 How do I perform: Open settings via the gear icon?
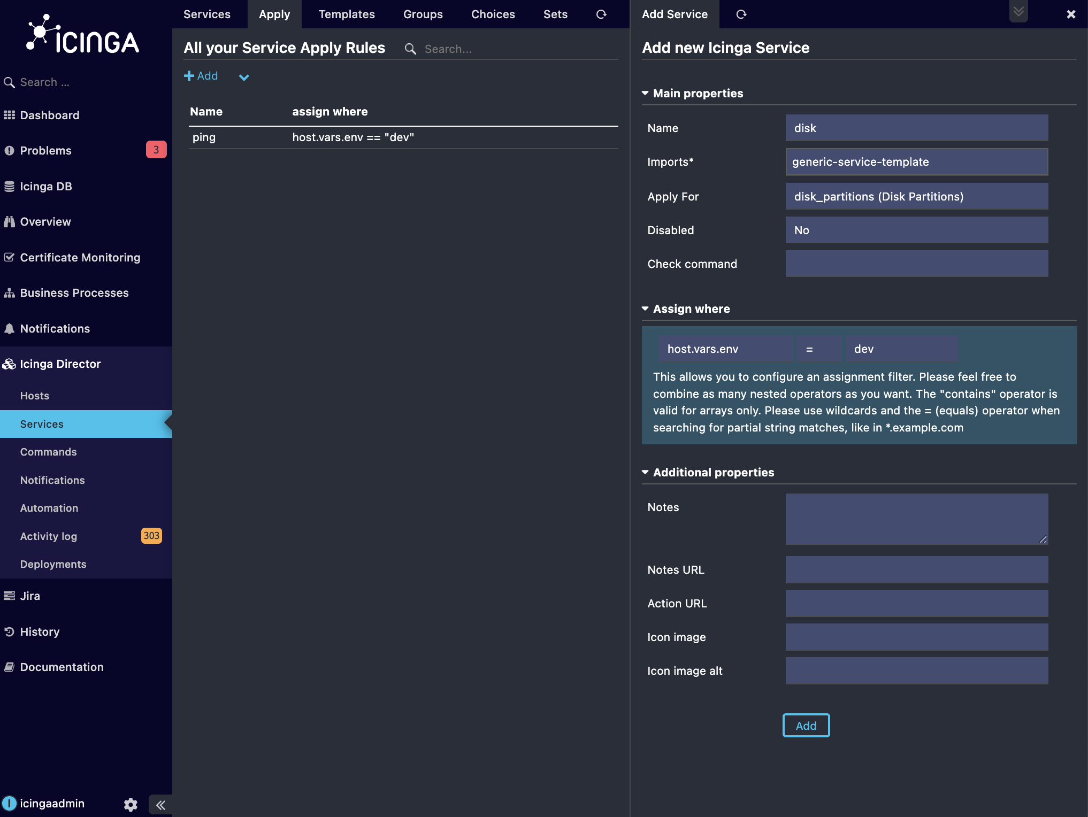click(x=131, y=804)
